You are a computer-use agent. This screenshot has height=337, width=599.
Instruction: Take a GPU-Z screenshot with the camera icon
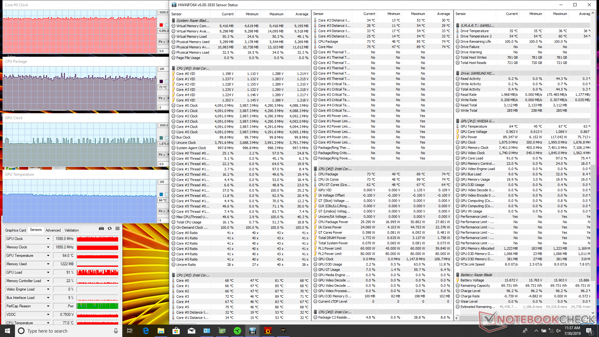click(101, 229)
